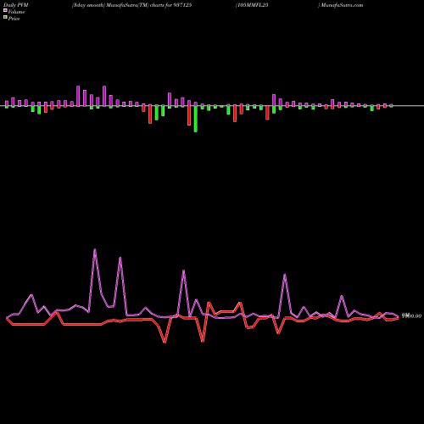Click the price value label at the right end of the lines
Image resolution: width=424 pixels, height=424 pixels.
coord(411,315)
